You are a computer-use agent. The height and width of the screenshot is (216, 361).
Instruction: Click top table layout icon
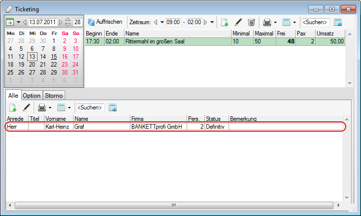tap(286, 22)
